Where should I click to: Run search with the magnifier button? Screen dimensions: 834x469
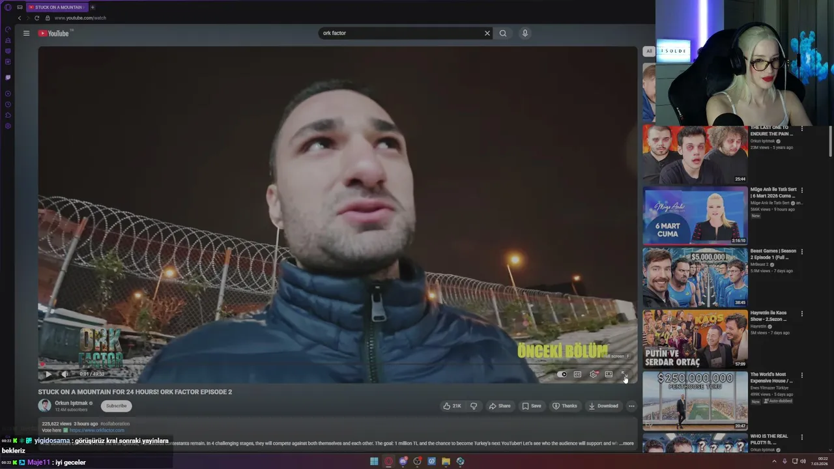pos(503,33)
